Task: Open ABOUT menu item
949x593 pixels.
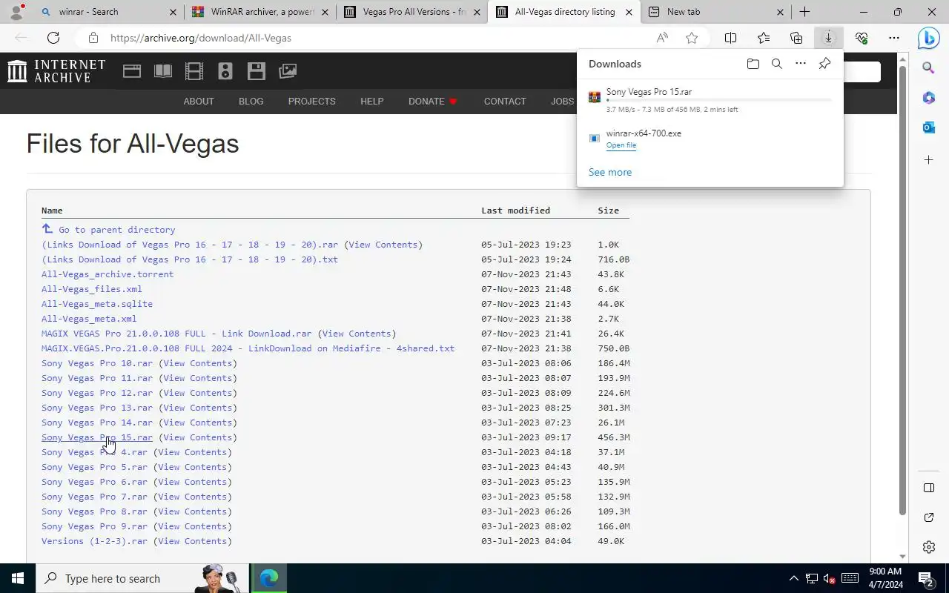Action: 199,102
